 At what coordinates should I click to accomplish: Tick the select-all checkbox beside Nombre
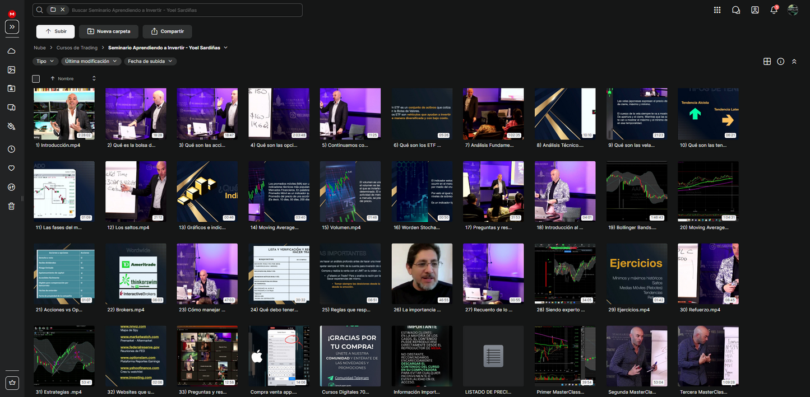point(36,79)
